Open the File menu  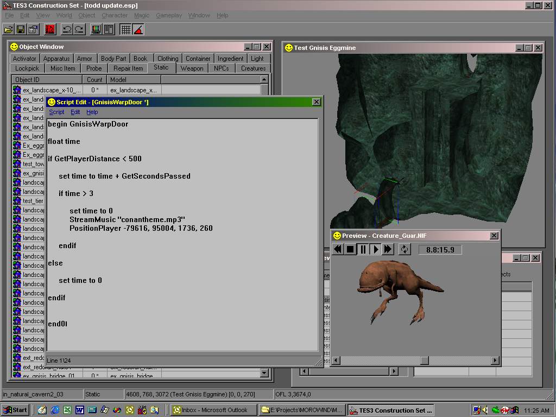coord(9,15)
